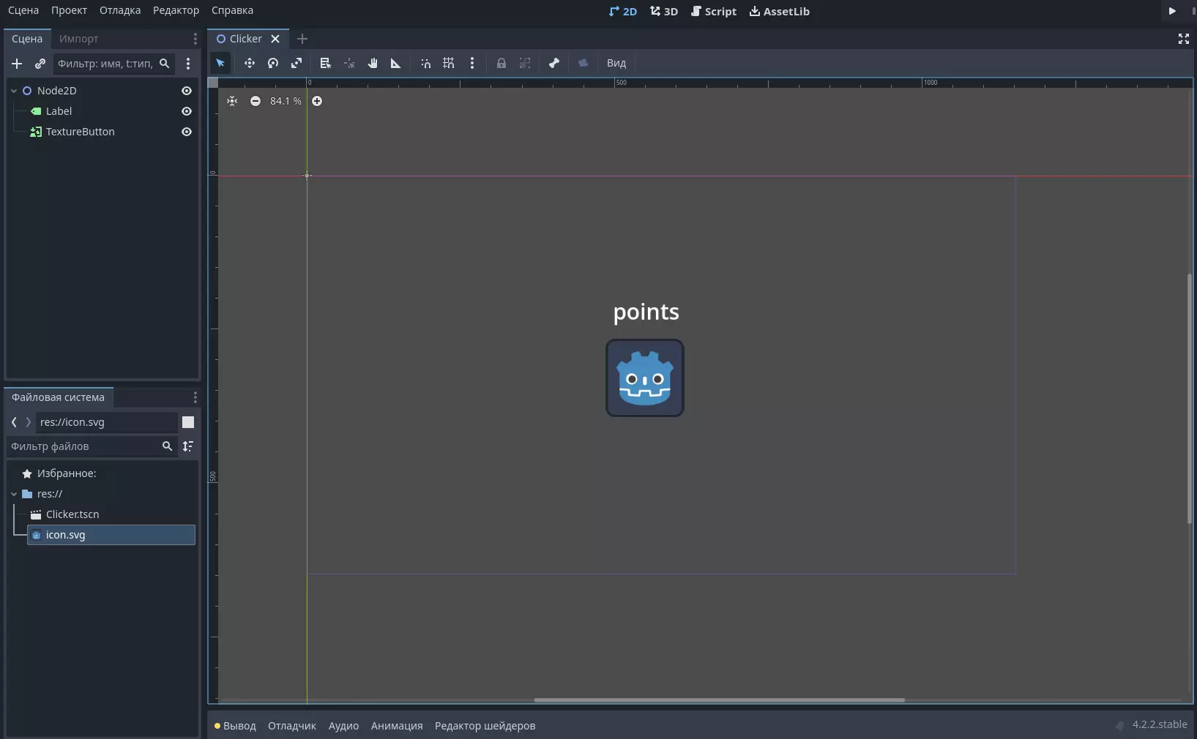Screen dimensions: 1197x739
Task: Hide the Node2D root node
Action: tap(187, 91)
